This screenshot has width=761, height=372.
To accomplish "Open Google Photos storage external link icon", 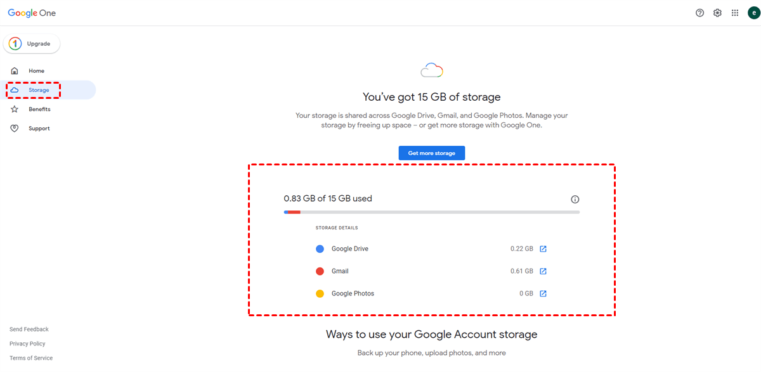I will tap(543, 293).
